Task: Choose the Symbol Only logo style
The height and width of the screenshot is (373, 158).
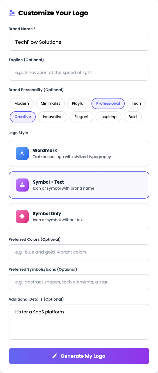Action: [79, 217]
